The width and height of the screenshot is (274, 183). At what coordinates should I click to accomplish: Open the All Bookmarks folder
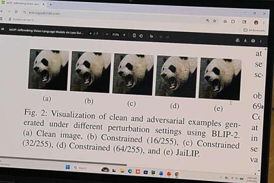tap(254, 30)
